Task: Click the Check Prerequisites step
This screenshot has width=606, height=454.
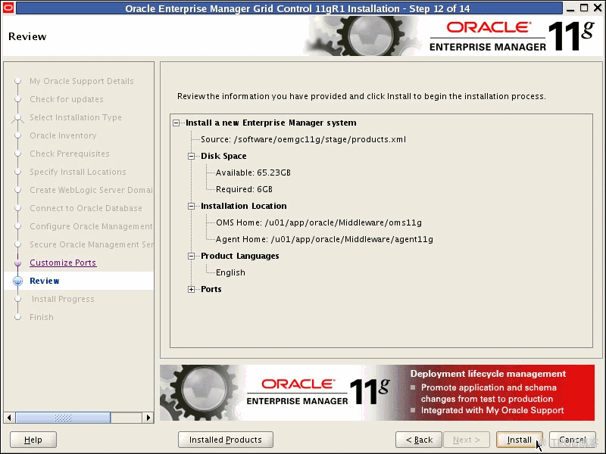Action: pos(70,154)
